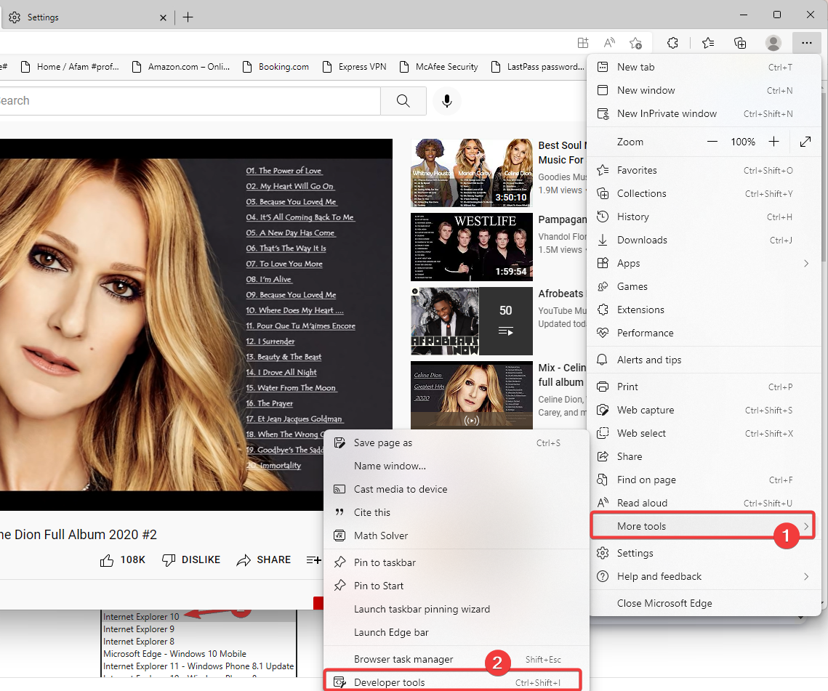
Task: Open the Afrobeats playlist thumbnail
Action: (x=472, y=321)
